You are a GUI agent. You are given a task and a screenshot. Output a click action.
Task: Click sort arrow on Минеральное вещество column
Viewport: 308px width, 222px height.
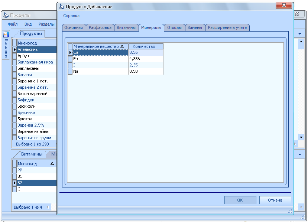(x=122, y=46)
